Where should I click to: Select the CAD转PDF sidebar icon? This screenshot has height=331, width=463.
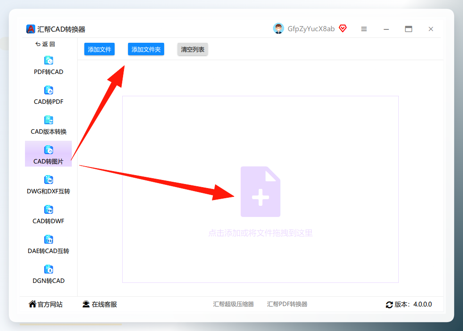click(49, 90)
